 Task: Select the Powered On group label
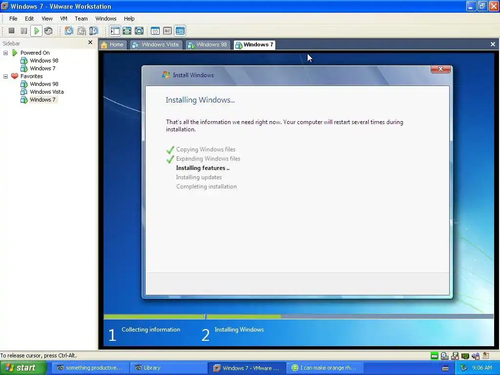tap(35, 53)
